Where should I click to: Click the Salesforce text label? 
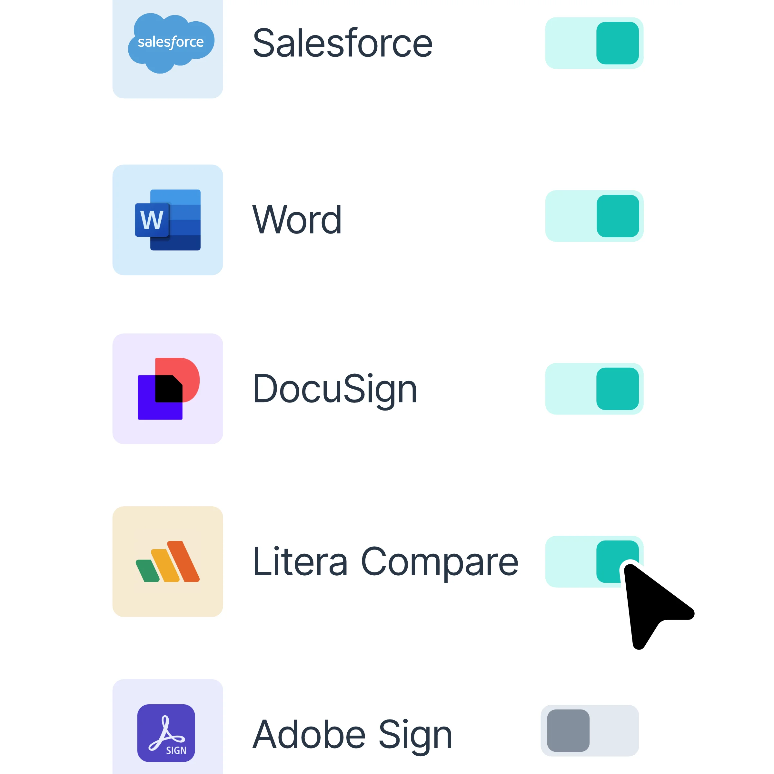click(342, 43)
